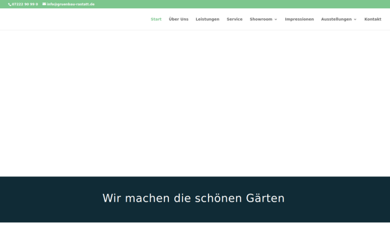Click the envelope email icon

(x=44, y=4)
